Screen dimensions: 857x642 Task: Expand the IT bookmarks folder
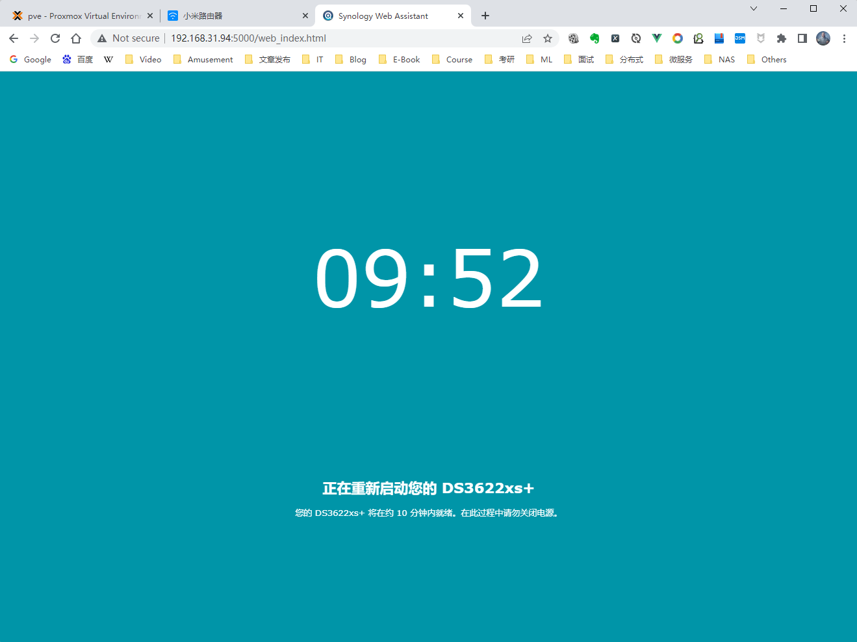313,59
